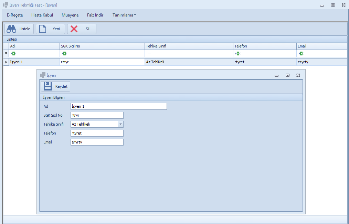349x224 pixels.
Task: Click the Adı filter row cell
Action: click(x=34, y=53)
